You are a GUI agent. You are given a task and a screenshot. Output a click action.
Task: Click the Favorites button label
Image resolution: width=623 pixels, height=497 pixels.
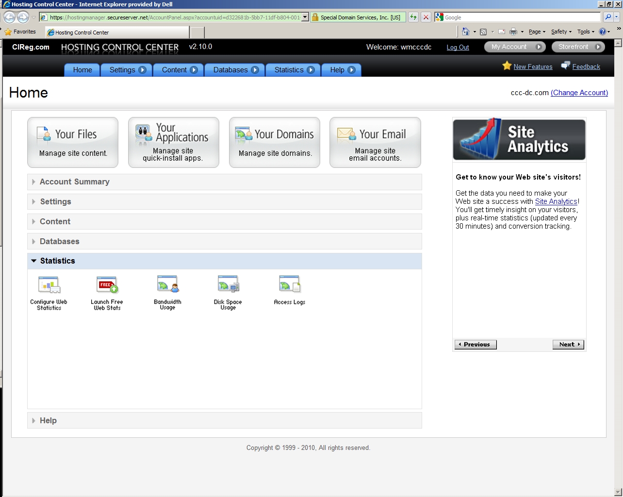(x=24, y=32)
